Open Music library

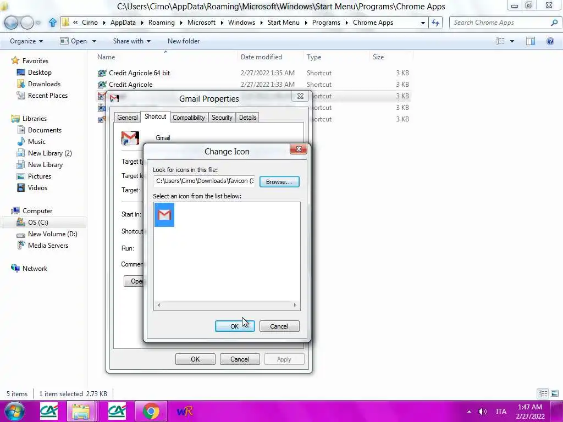coord(37,141)
